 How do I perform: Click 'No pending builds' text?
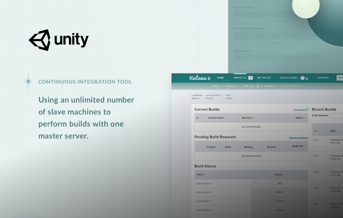point(251,156)
